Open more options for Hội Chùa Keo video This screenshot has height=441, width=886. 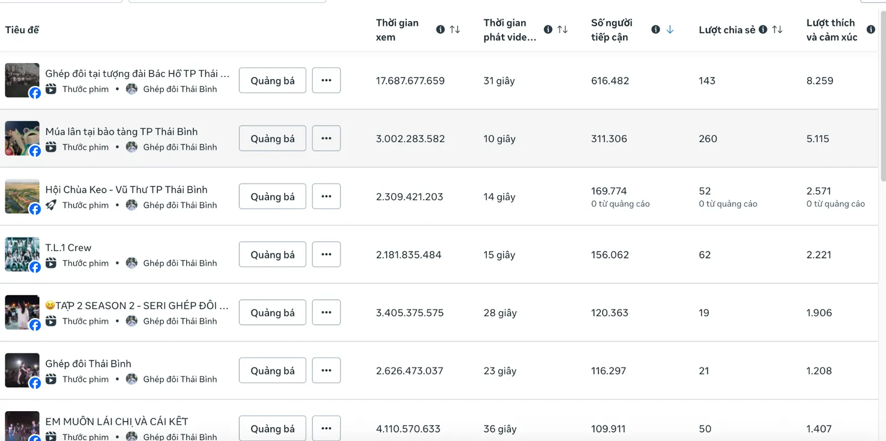[x=326, y=196]
